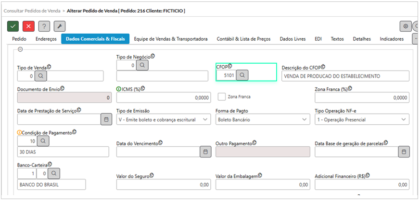The width and height of the screenshot is (420, 200).
Task: Click the wrench tools icon
Action: [60, 26]
